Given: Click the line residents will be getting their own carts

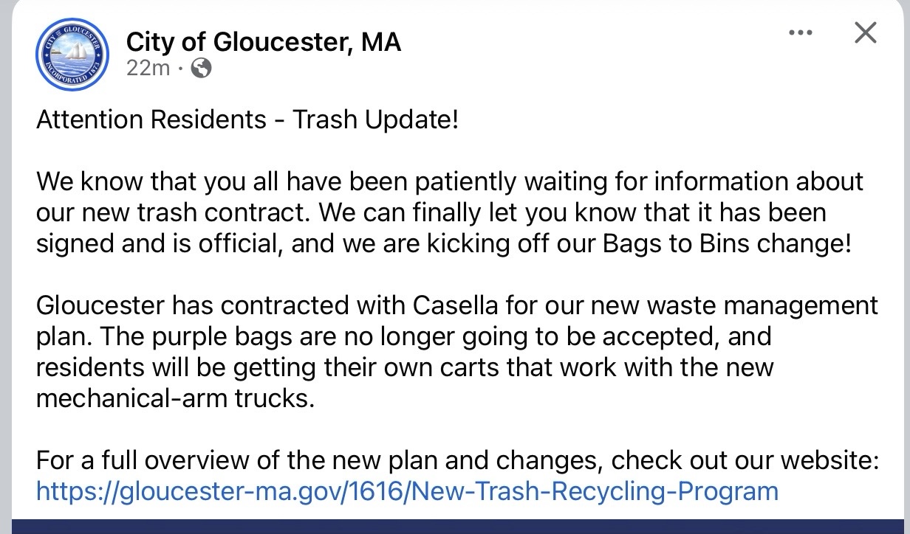Looking at the screenshot, I should [405, 367].
